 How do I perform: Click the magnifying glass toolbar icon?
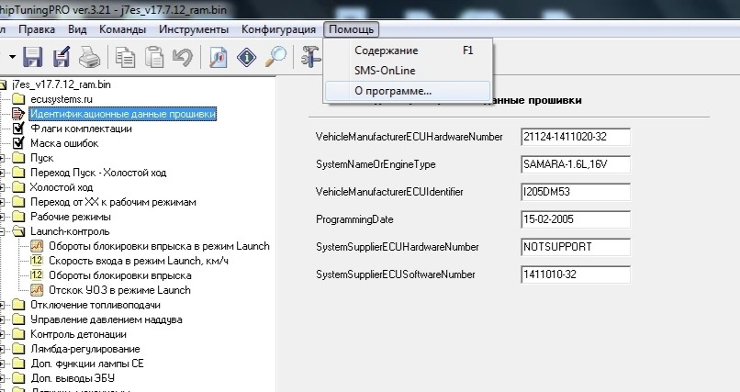[x=275, y=57]
